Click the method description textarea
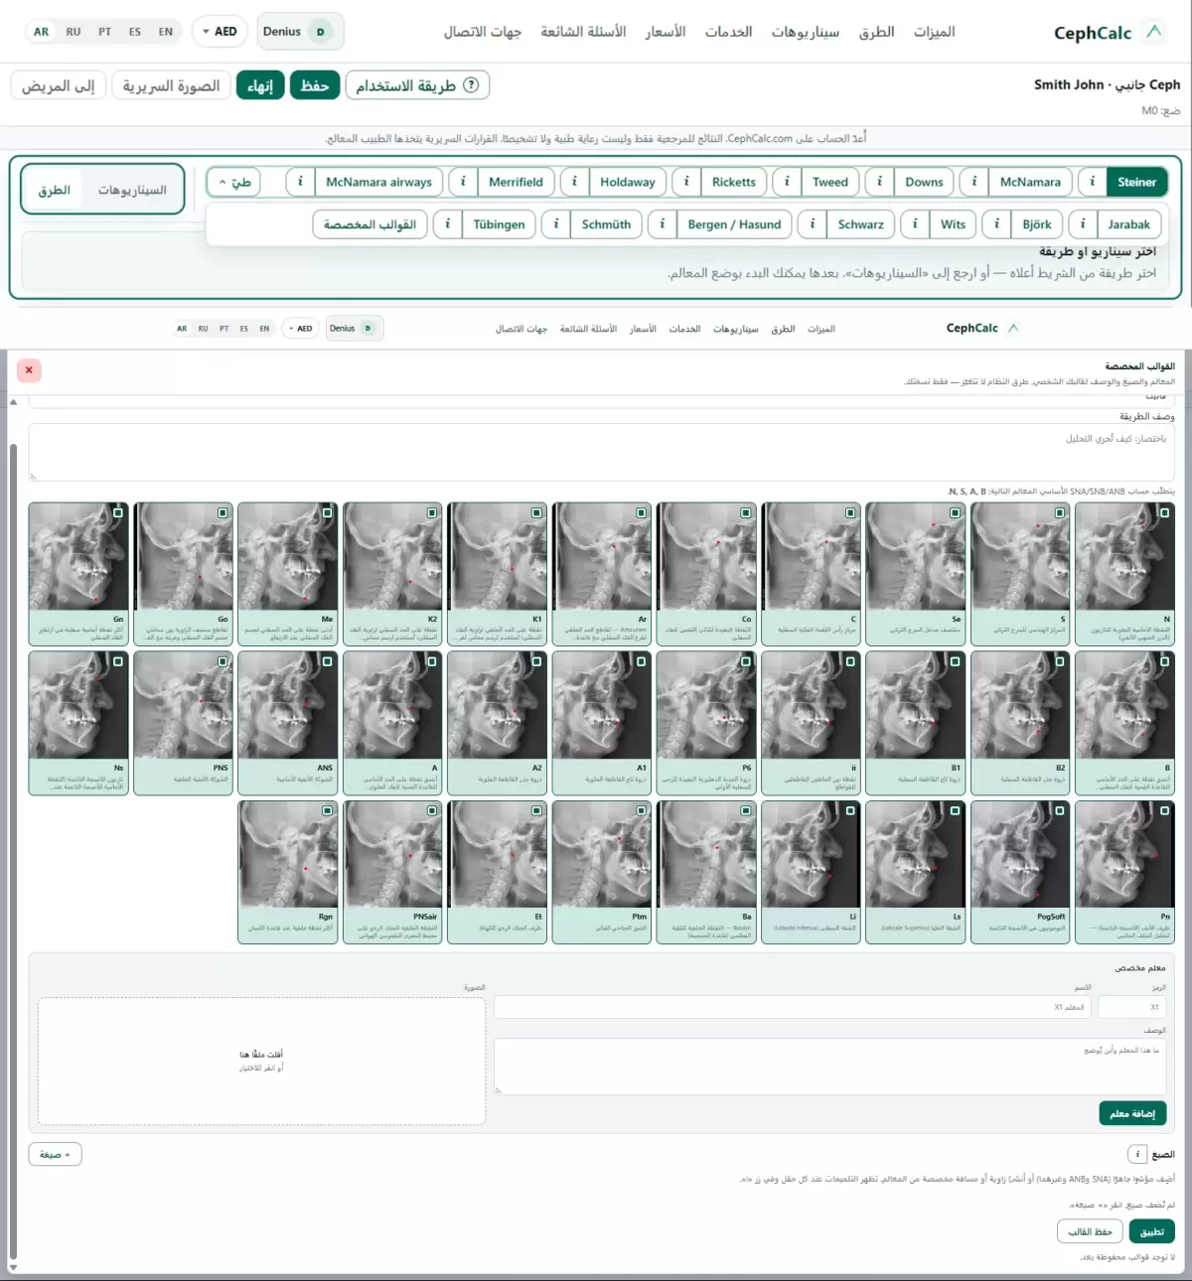The height and width of the screenshot is (1281, 1192). (601, 452)
